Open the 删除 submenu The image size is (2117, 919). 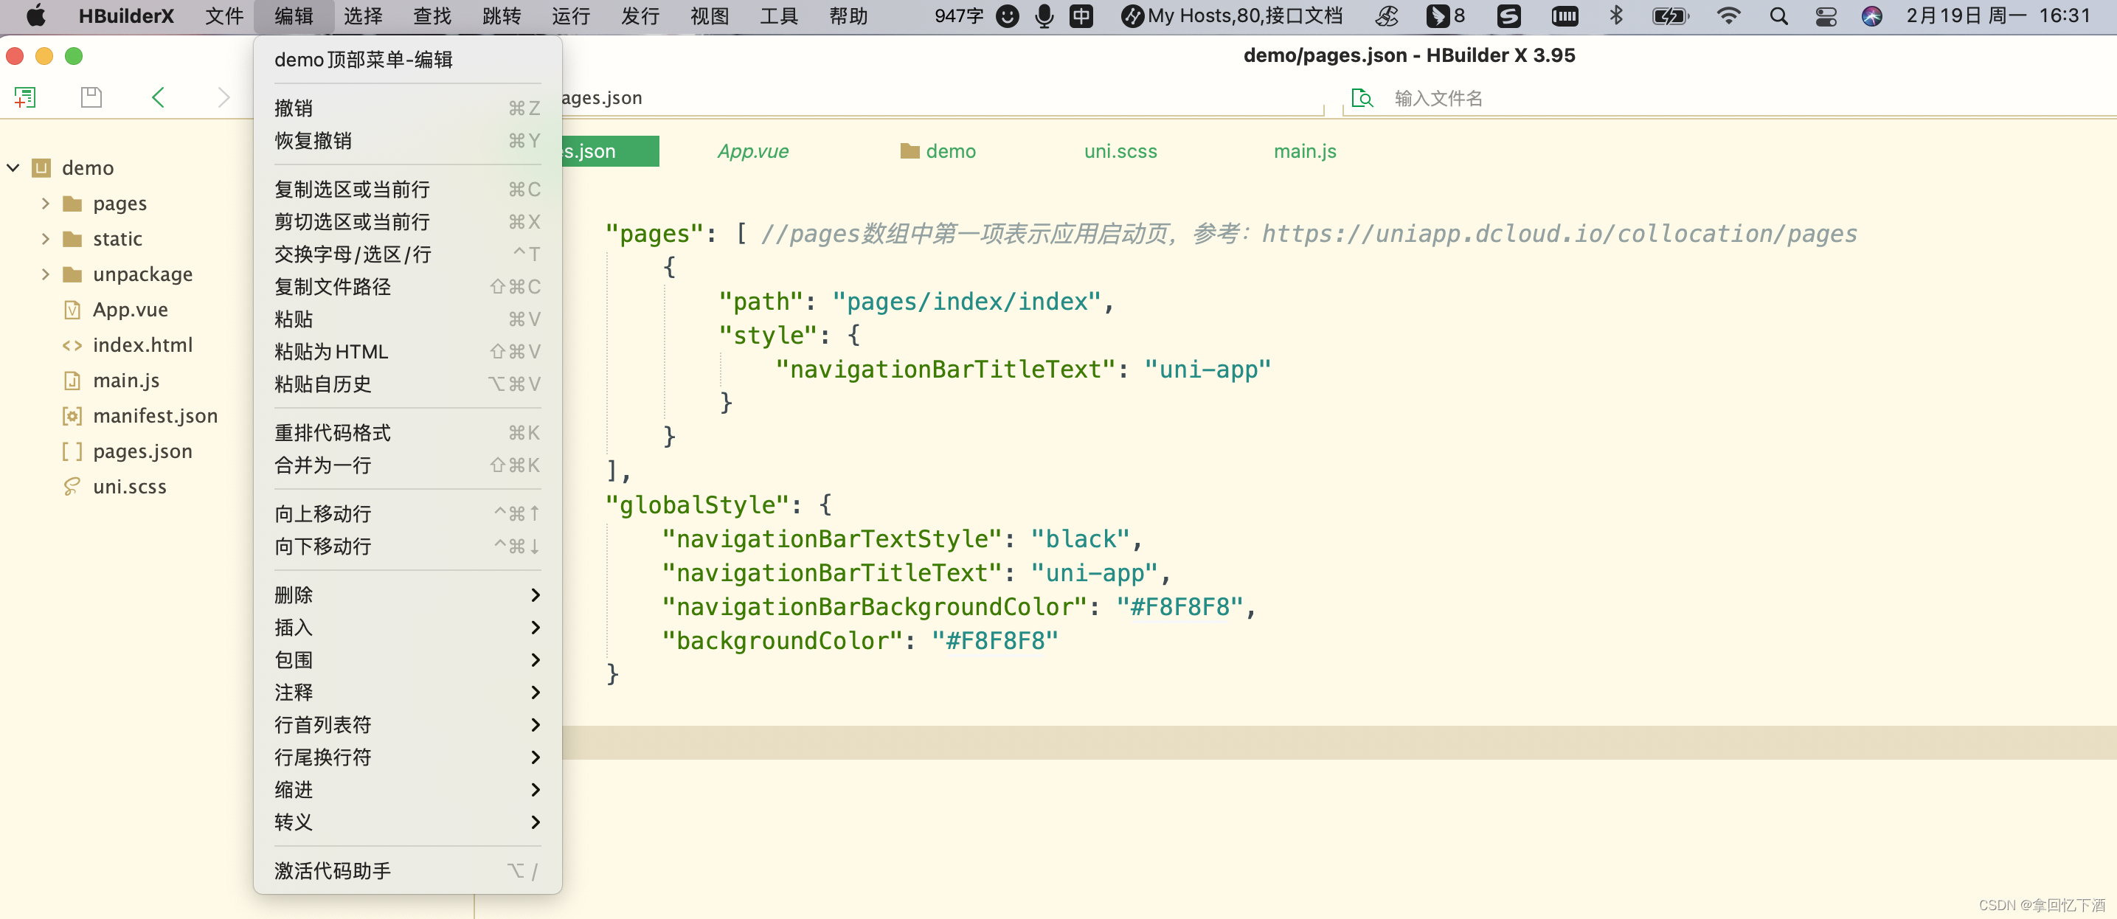click(408, 594)
